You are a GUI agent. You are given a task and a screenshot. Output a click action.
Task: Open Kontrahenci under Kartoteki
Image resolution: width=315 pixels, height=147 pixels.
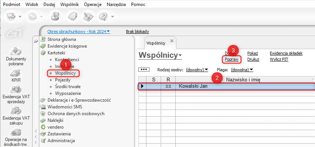click(67, 60)
